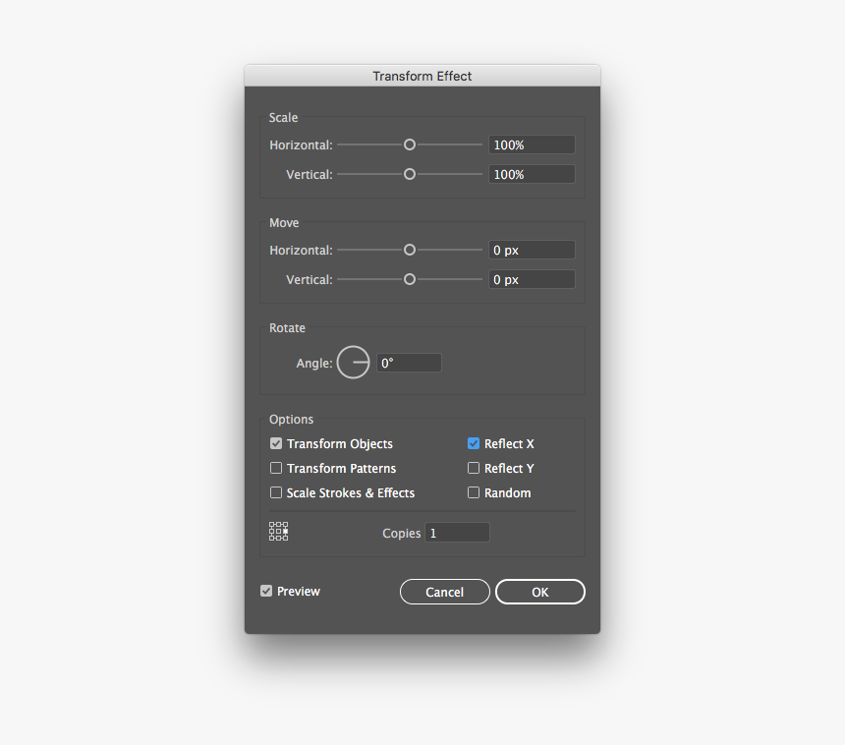Enable the Transform Patterns checkbox

pyautogui.click(x=276, y=468)
